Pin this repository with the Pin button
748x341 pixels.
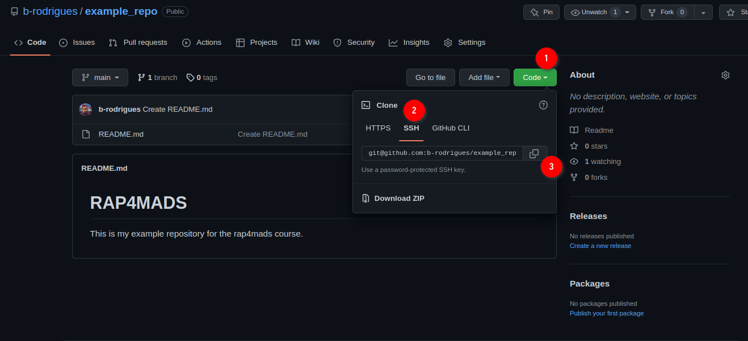point(541,12)
